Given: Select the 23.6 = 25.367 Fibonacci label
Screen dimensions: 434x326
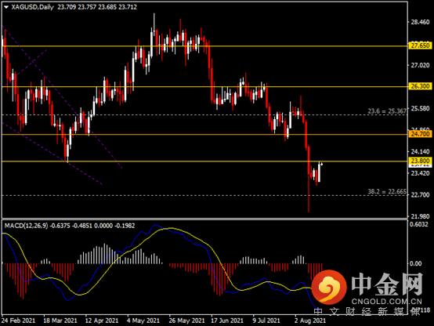Looking at the screenshot, I should coord(387,111).
